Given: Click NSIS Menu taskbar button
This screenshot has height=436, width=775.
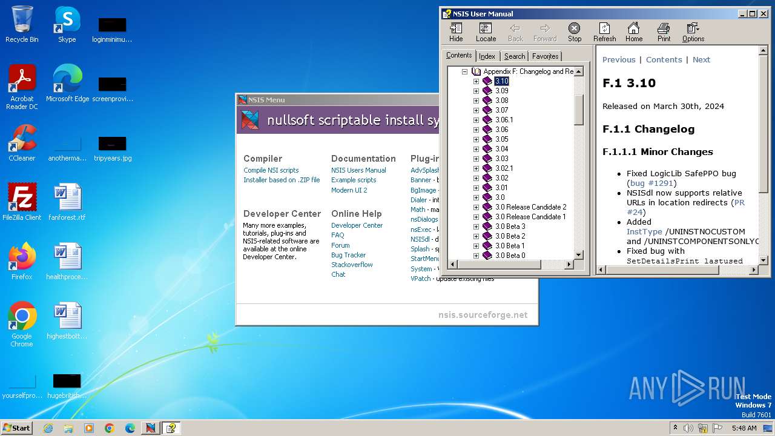Looking at the screenshot, I should (150, 428).
